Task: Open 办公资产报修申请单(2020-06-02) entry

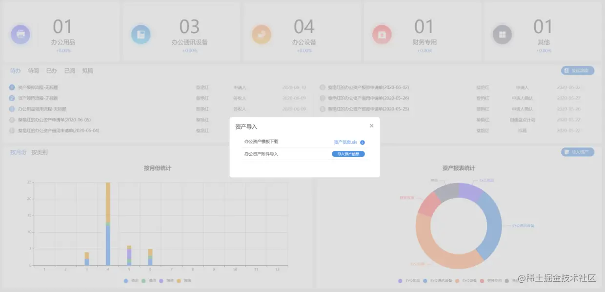Action: tap(368, 88)
